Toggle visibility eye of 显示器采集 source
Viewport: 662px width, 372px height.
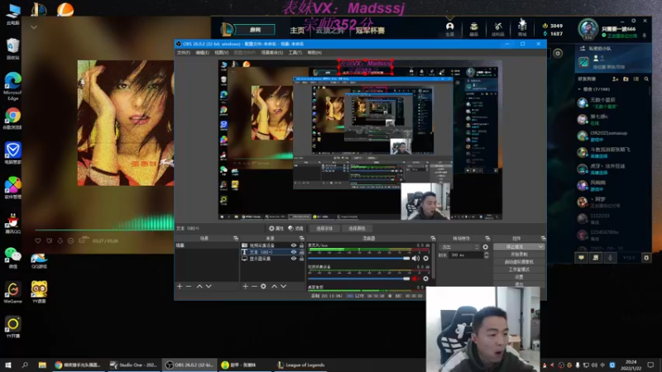[x=294, y=259]
